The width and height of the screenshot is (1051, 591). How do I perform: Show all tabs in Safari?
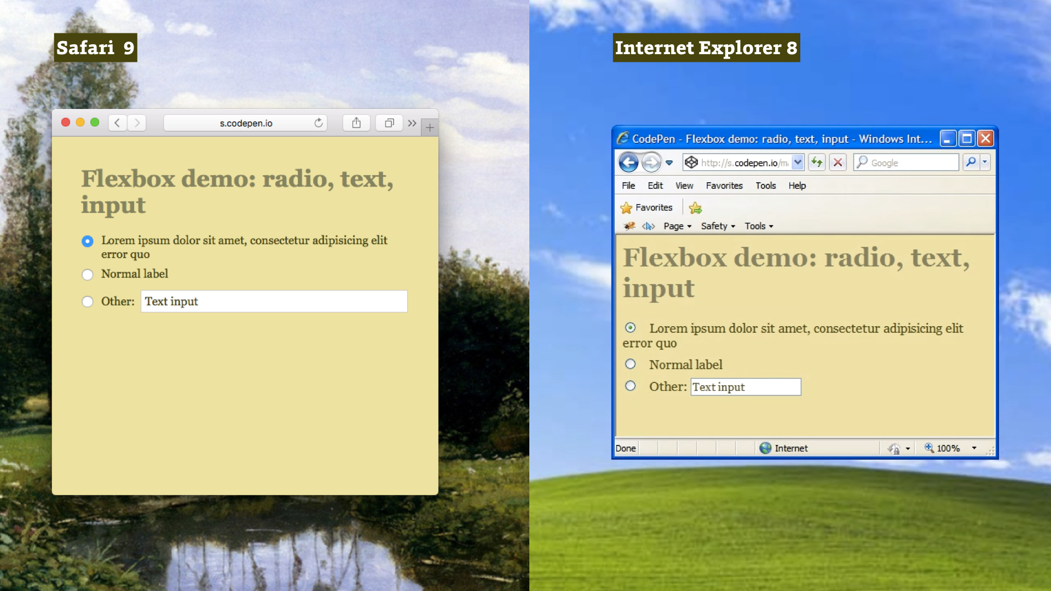coord(389,123)
